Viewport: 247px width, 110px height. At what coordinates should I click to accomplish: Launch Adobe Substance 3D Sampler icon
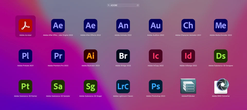pyautogui.click(x=58, y=86)
